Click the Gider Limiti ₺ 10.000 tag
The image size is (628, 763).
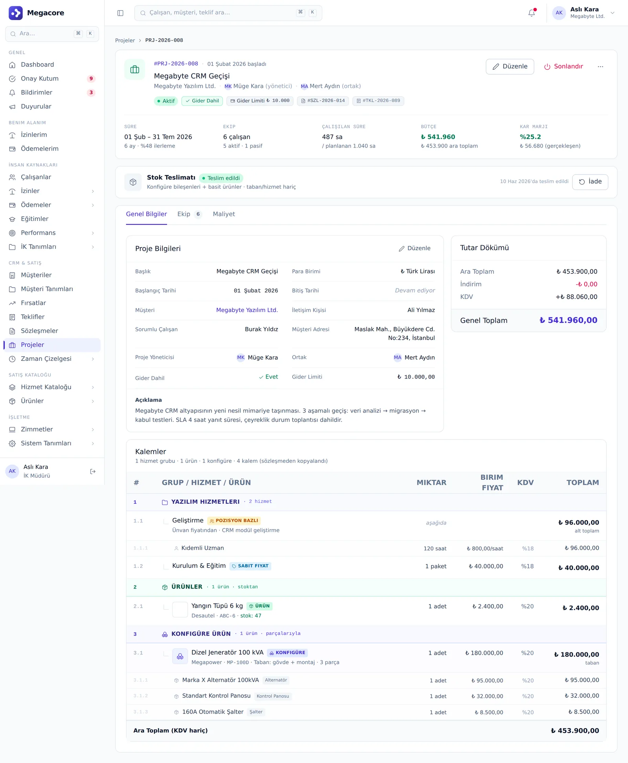(x=260, y=101)
